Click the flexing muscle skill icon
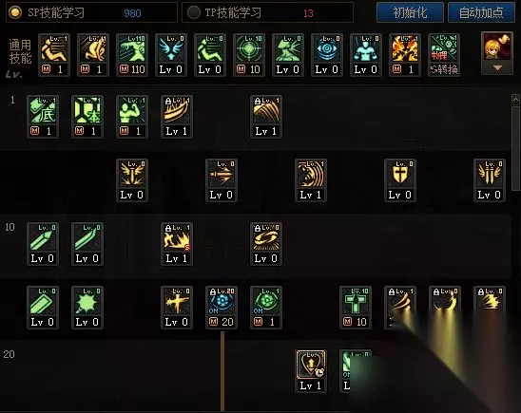This screenshot has width=521, height=413. click(132, 117)
